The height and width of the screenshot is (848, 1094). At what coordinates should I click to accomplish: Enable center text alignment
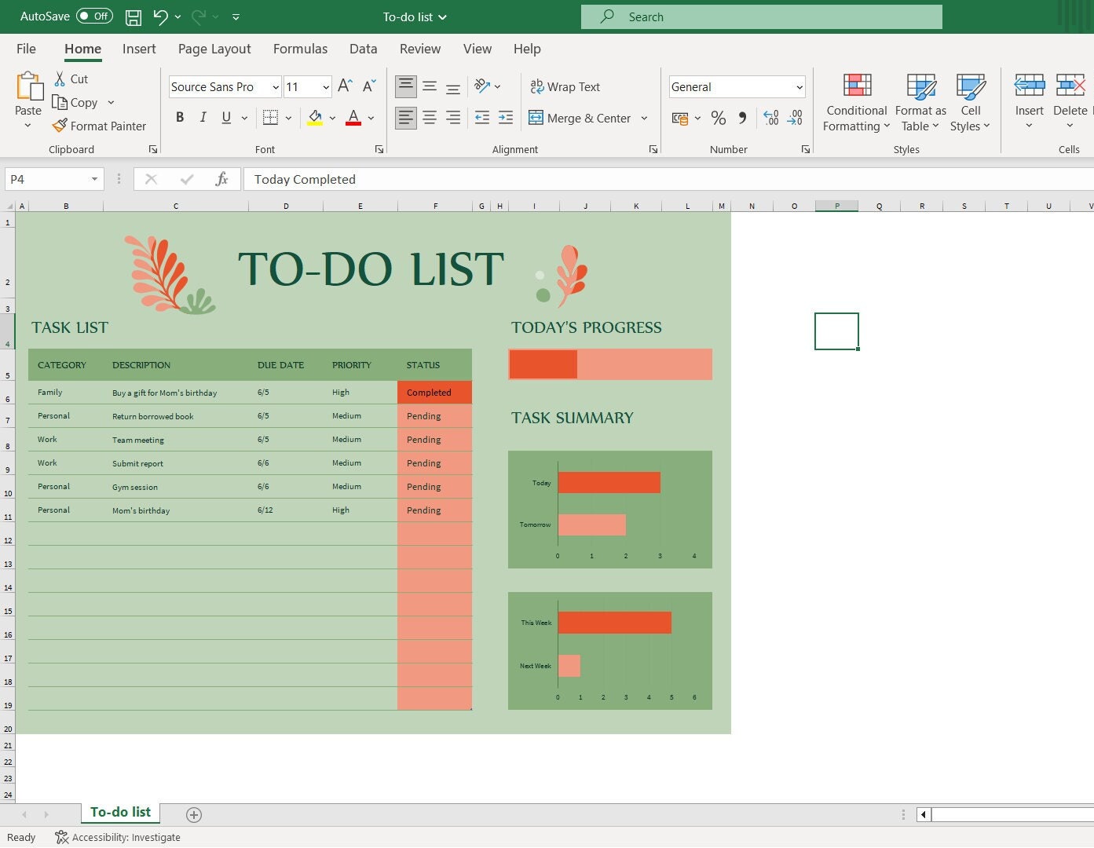pyautogui.click(x=430, y=117)
